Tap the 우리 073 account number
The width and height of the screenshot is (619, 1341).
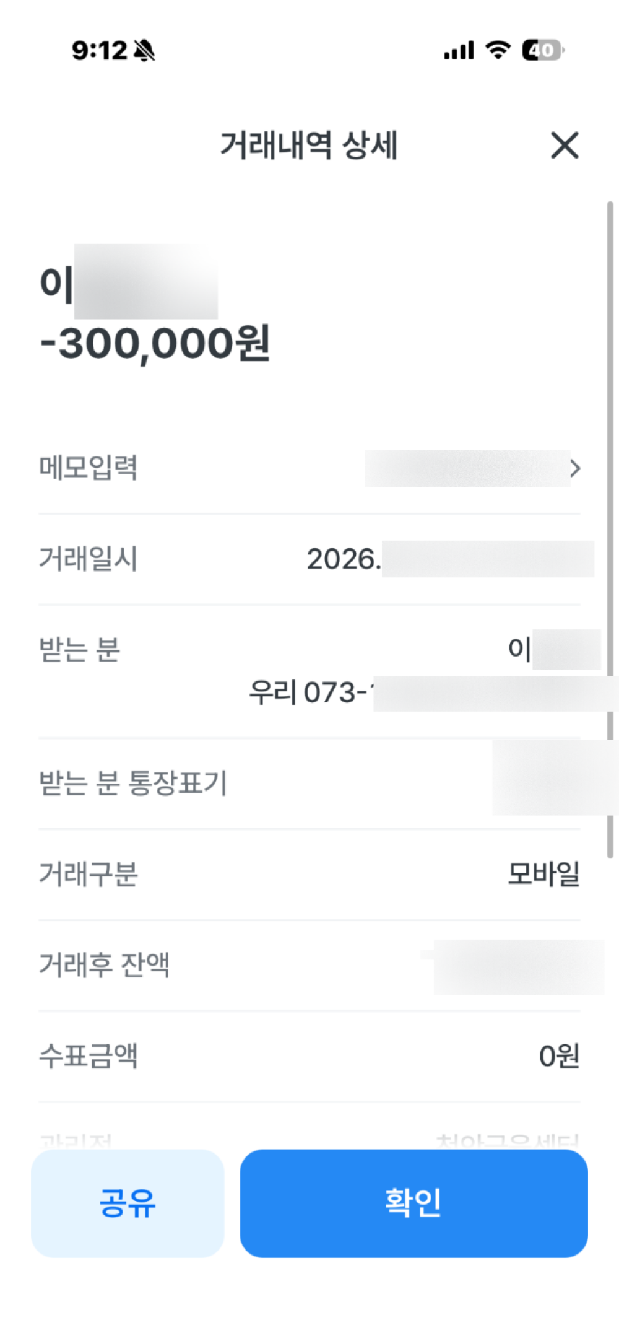tap(309, 692)
